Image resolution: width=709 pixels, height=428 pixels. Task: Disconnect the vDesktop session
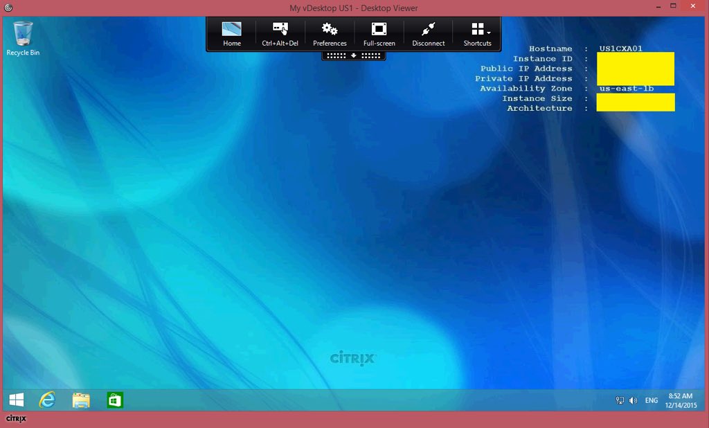tap(428, 35)
